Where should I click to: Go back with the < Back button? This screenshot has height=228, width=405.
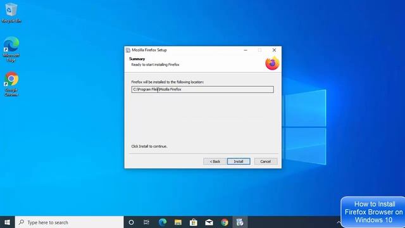click(x=215, y=161)
